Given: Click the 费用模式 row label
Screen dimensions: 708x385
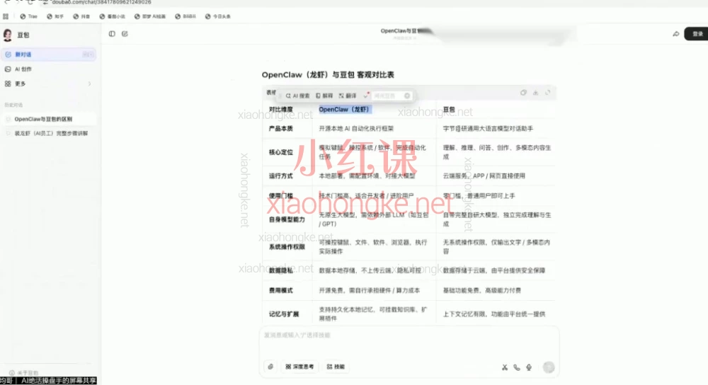Looking at the screenshot, I should (x=281, y=290).
